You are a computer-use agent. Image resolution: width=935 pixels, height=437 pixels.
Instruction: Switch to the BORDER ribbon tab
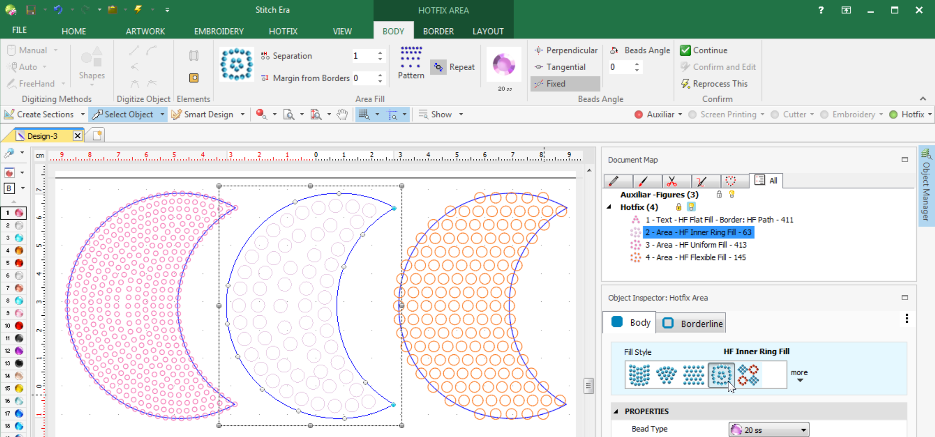tap(438, 31)
